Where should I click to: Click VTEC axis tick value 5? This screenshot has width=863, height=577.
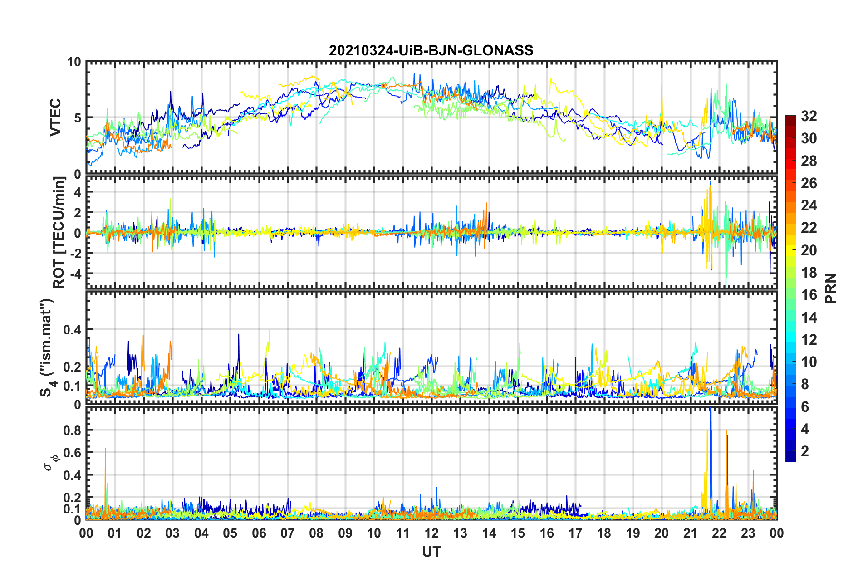[78, 118]
